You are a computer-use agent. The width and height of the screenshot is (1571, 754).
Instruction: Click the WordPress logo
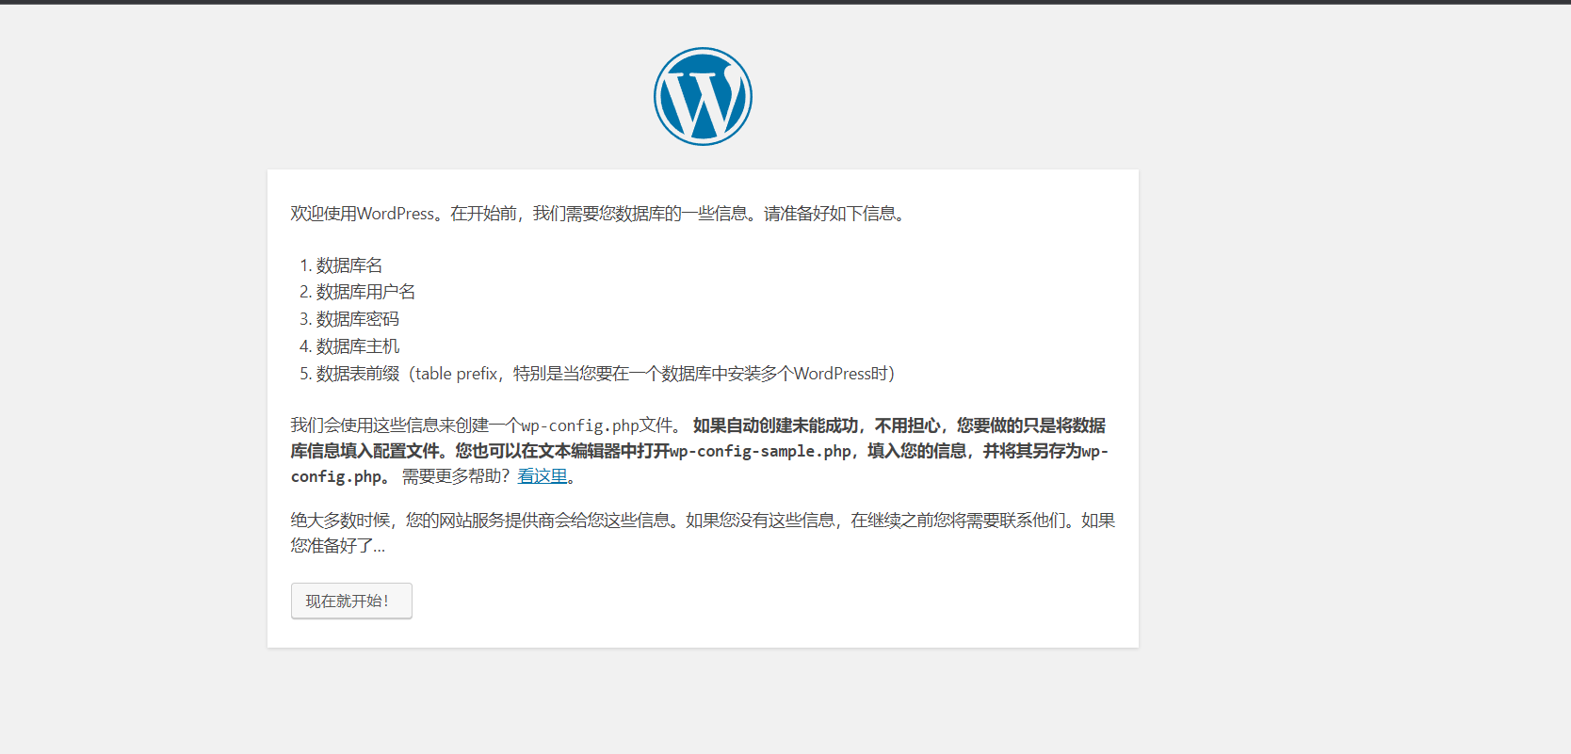point(703,97)
